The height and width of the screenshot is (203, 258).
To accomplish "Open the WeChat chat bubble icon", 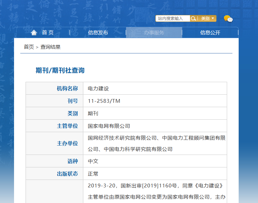I will pyautogui.click(x=228, y=19).
